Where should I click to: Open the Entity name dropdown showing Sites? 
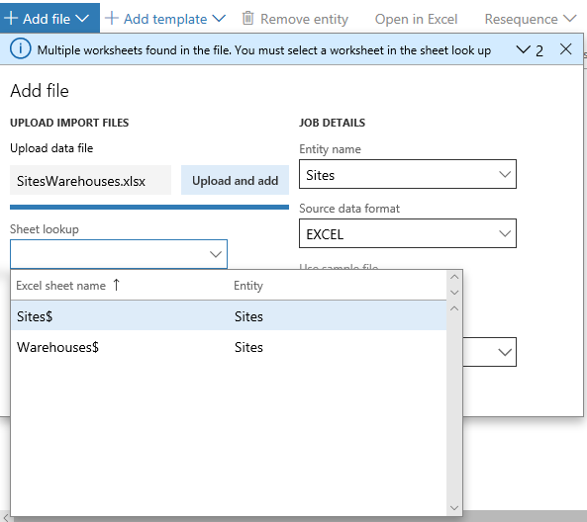[408, 174]
